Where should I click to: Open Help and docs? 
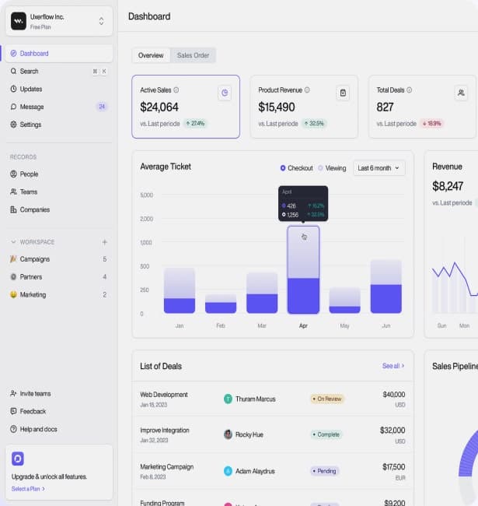point(38,429)
